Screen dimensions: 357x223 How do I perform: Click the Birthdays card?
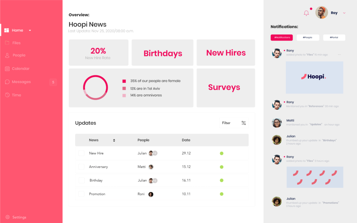(x=162, y=53)
